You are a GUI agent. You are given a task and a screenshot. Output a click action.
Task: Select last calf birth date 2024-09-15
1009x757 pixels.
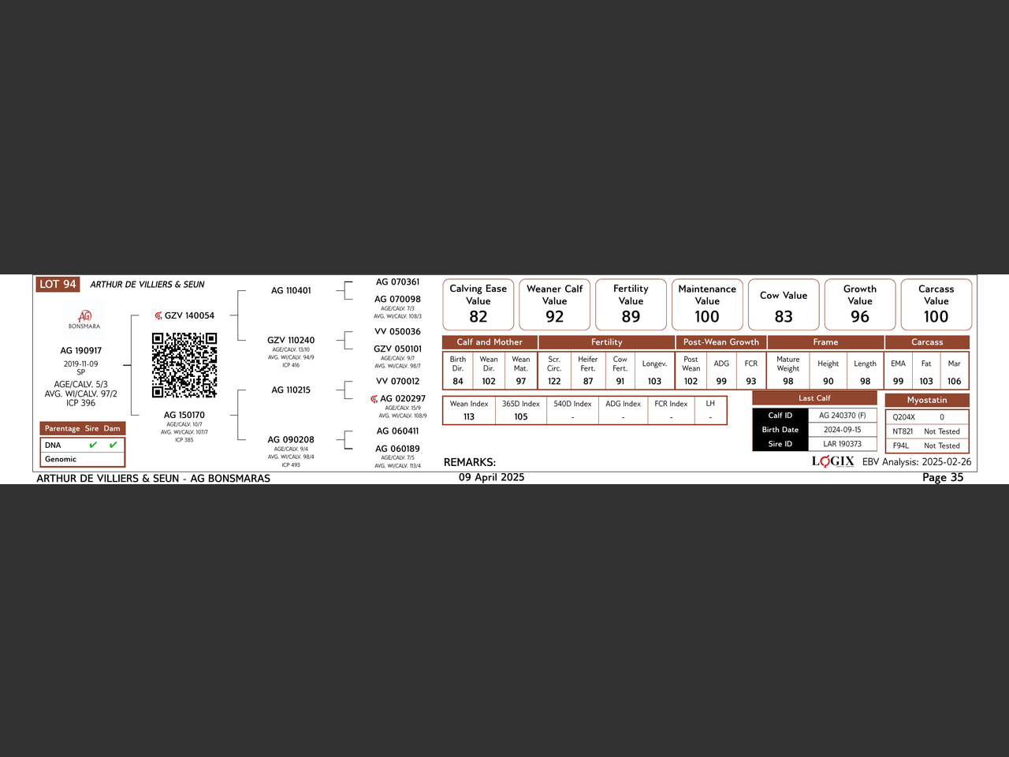coord(843,430)
